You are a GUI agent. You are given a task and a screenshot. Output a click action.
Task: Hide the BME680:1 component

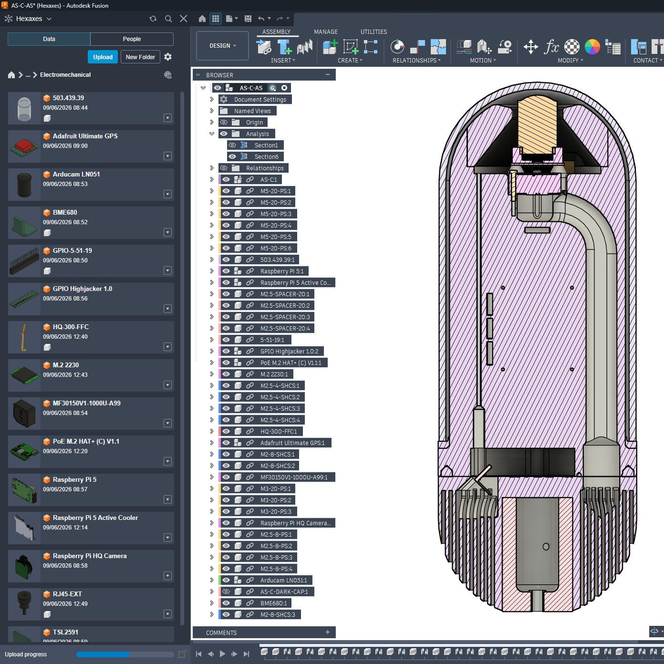tap(226, 603)
